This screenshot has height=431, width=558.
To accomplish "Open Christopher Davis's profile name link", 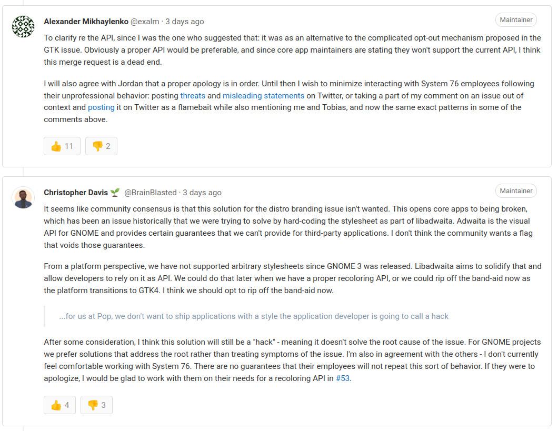I will point(76,193).
